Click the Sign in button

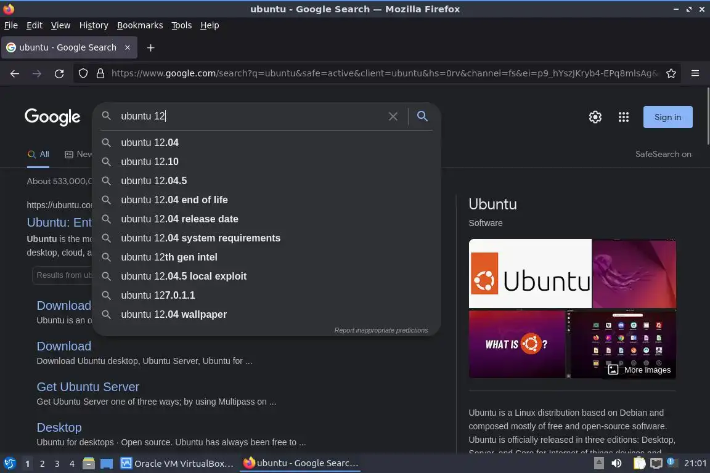pos(668,117)
